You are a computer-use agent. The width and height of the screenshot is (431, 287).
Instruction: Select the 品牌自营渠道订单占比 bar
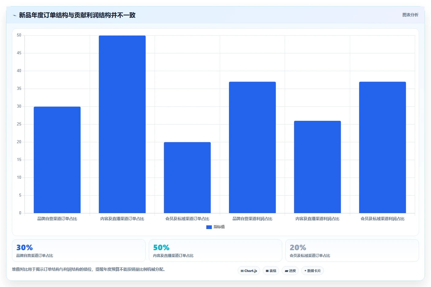(57, 160)
